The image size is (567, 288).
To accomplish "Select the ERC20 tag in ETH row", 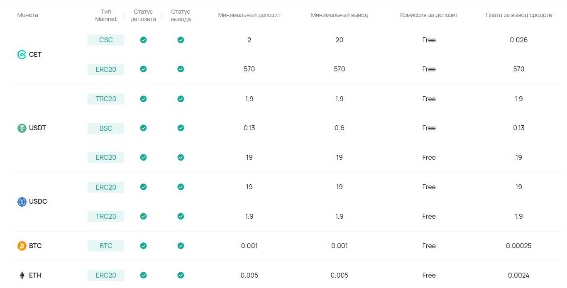I will click(106, 275).
